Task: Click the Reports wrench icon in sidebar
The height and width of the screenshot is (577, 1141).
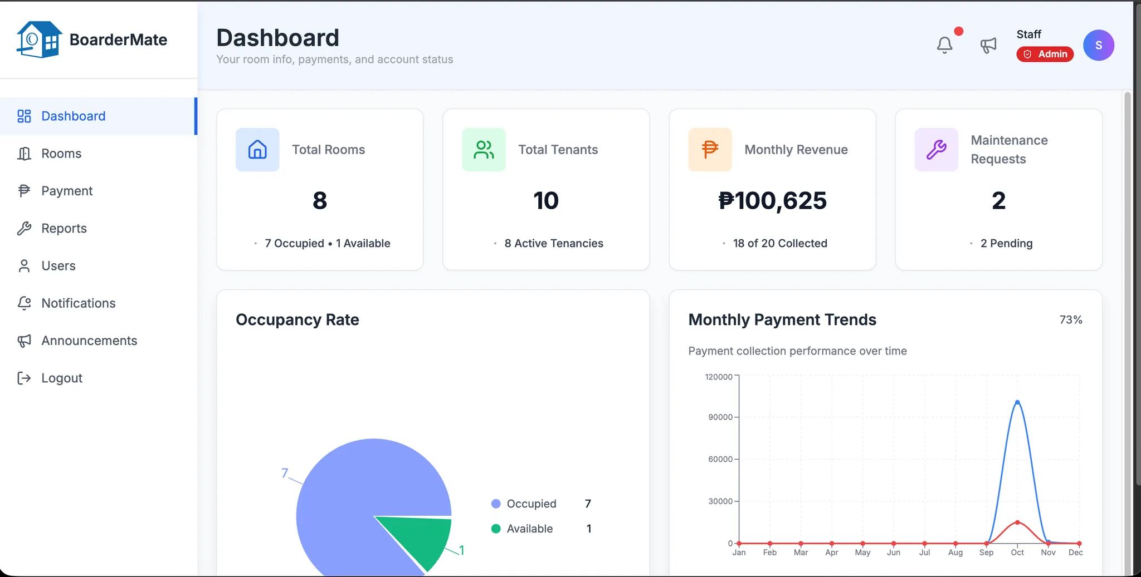Action: click(24, 228)
